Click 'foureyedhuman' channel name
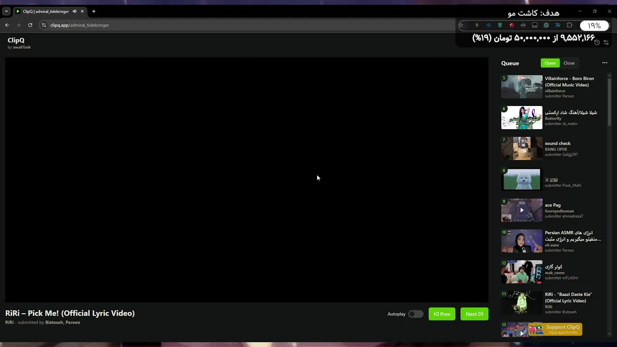The image size is (617, 347). (x=560, y=211)
